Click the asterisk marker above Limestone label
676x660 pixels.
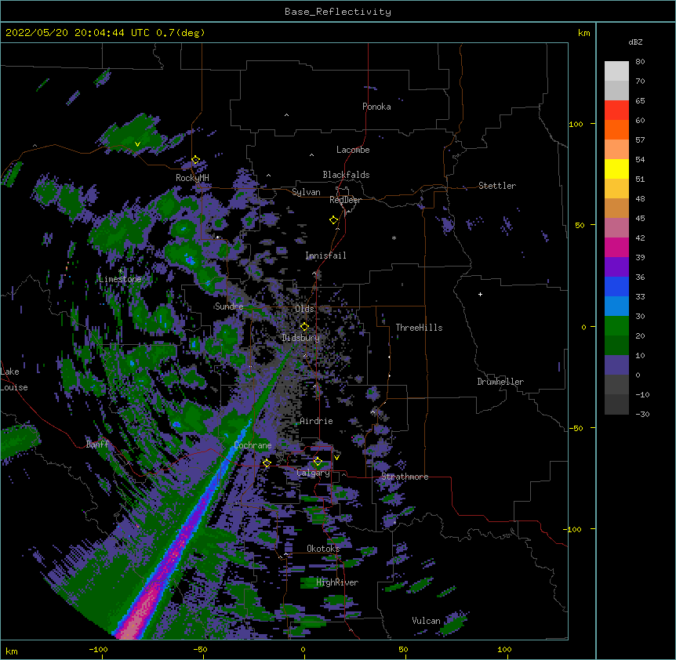(120, 271)
